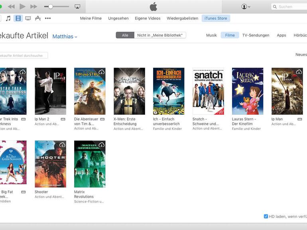Screen dimensions: 307x230
Task: Click the Snatch - Schweine und... title
Action: pyautogui.click(x=206, y=121)
